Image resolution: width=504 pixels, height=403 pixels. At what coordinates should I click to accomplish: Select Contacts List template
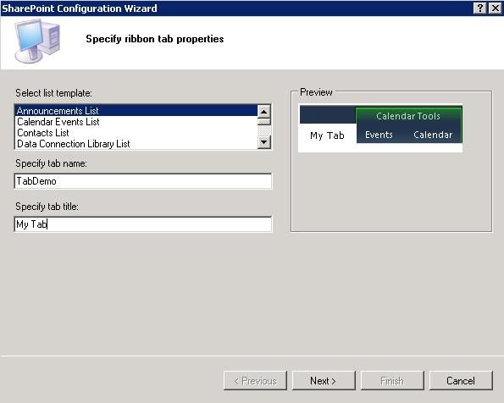136,133
